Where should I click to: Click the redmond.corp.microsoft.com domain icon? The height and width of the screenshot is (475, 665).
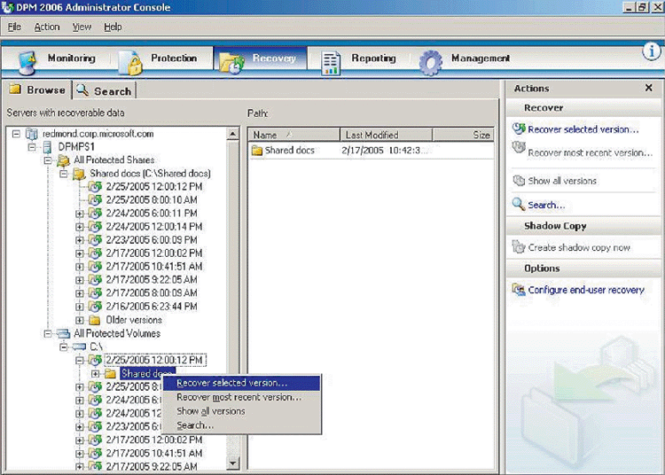(x=31, y=134)
